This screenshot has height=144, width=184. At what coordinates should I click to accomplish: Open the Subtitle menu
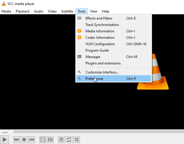(67, 11)
